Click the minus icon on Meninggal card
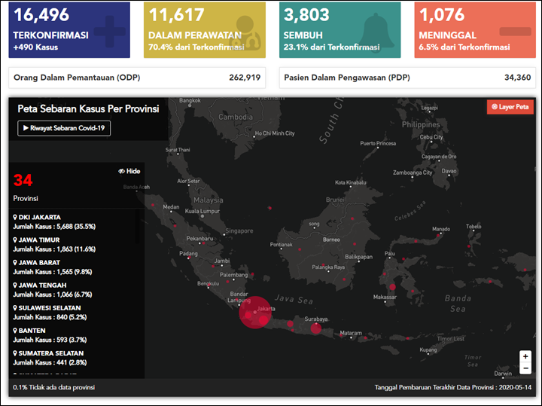The height and width of the screenshot is (406, 542). coord(515,32)
